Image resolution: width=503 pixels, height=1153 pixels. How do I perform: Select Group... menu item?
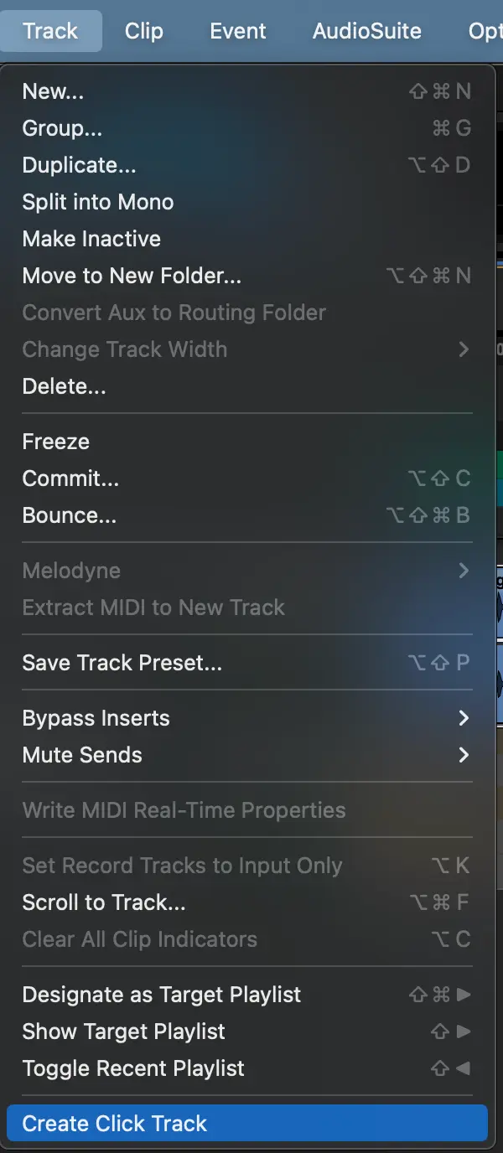click(x=62, y=128)
